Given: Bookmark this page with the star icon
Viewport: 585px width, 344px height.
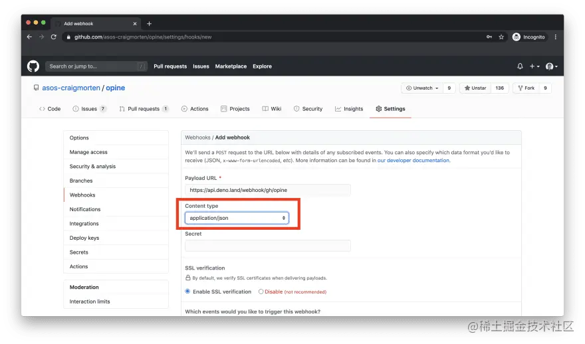Looking at the screenshot, I should click(x=501, y=37).
